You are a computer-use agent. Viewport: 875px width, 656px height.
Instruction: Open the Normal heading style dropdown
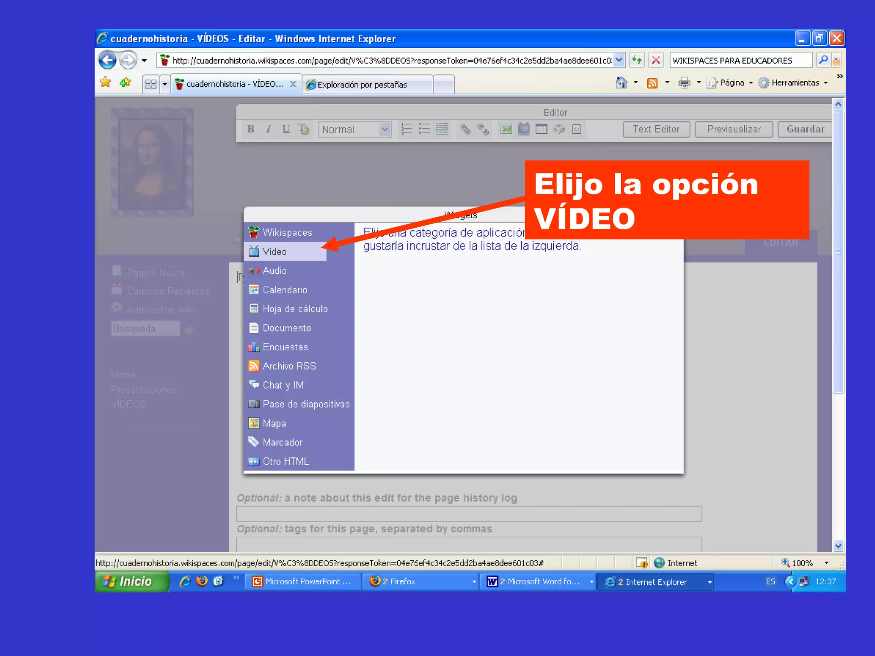coord(355,129)
